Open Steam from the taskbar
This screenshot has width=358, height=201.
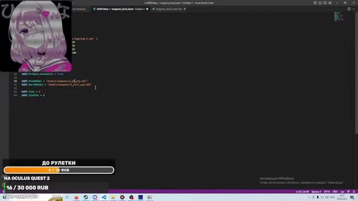[x=86, y=197]
